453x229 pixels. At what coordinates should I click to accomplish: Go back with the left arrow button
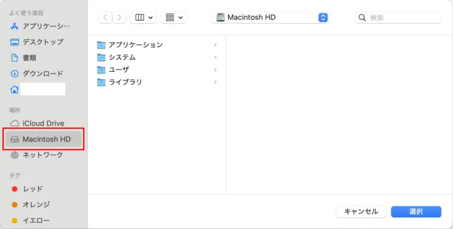pyautogui.click(x=106, y=18)
